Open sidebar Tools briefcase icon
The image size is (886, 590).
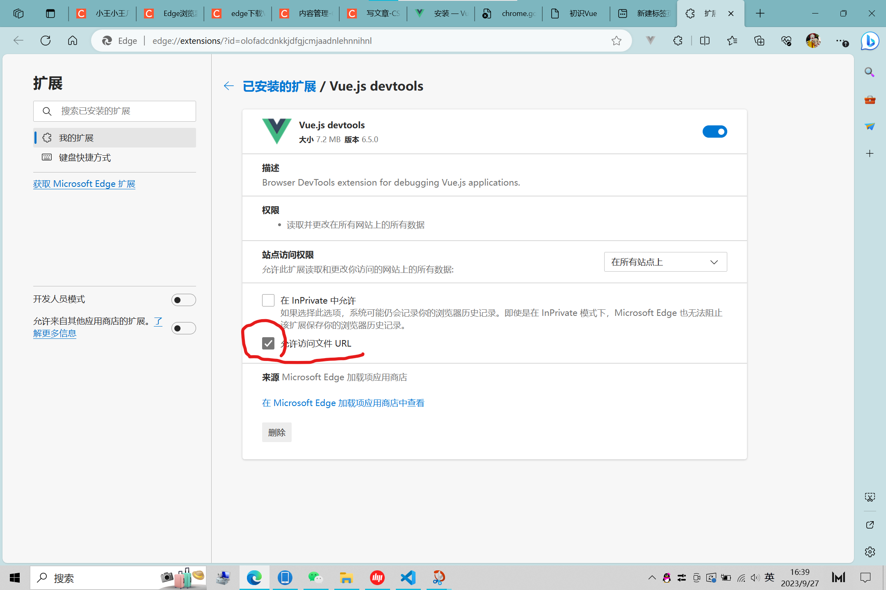pos(870,100)
